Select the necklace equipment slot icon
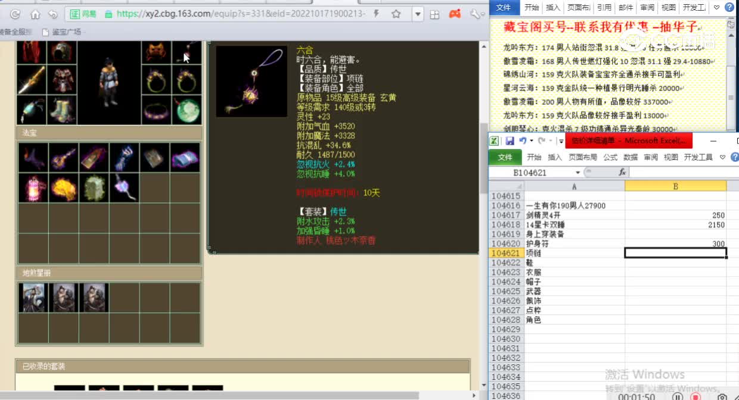This screenshot has height=400, width=739. click(187, 52)
